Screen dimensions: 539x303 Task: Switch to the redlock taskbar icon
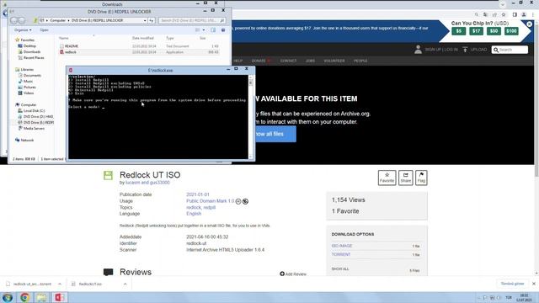59,297
